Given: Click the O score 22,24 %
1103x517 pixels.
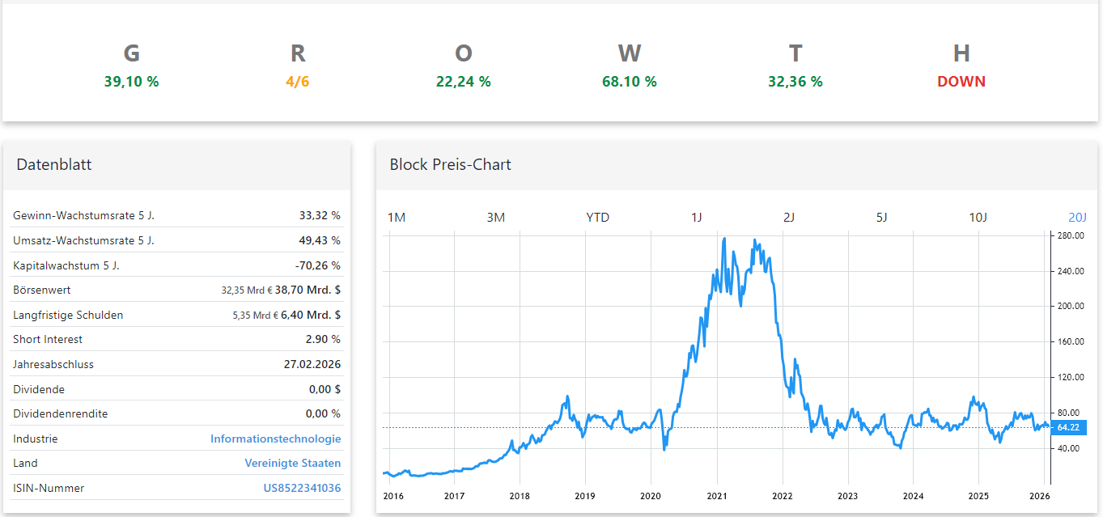Looking at the screenshot, I should [463, 82].
